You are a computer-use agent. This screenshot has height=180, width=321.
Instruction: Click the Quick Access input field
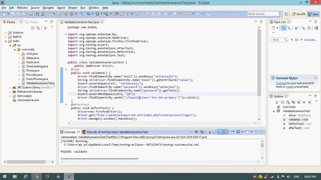263,14
